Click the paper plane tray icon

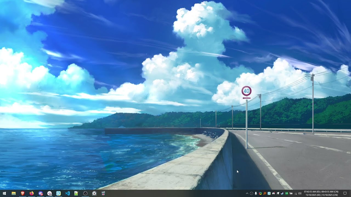click(x=278, y=193)
